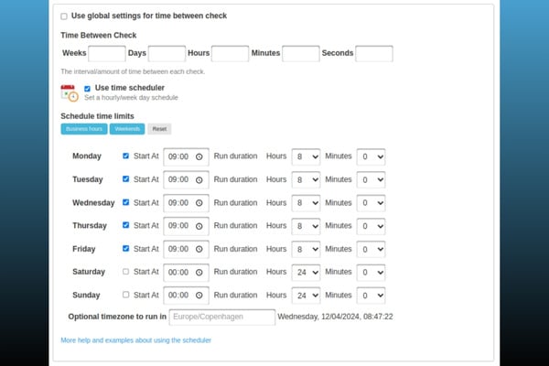Click the Reset schedule button
The height and width of the screenshot is (366, 549).
[x=159, y=129]
